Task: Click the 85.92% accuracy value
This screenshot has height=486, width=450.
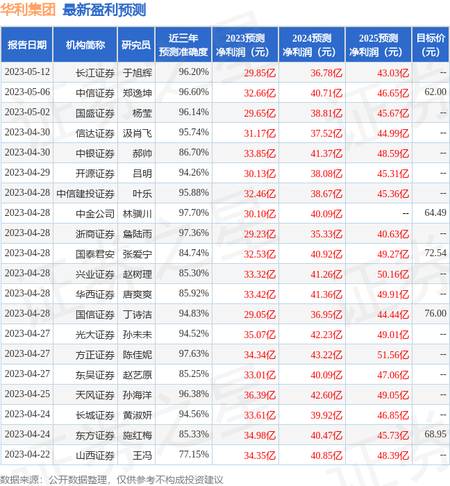Action: [194, 294]
